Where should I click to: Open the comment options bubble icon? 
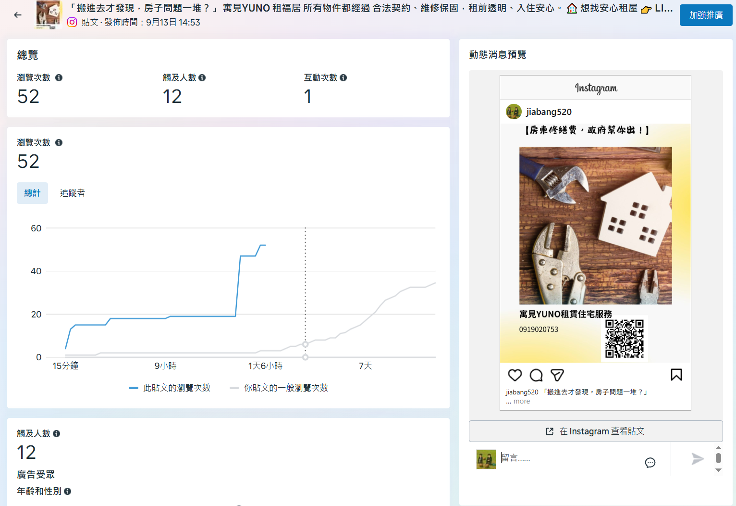tap(650, 463)
